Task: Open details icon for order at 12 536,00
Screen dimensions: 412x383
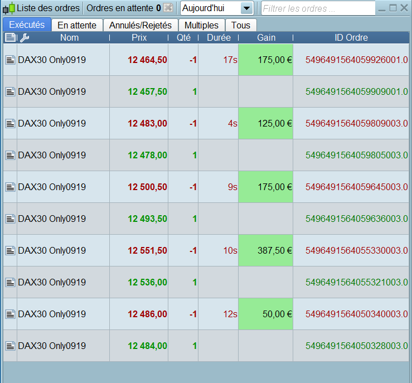Action: [x=10, y=283]
